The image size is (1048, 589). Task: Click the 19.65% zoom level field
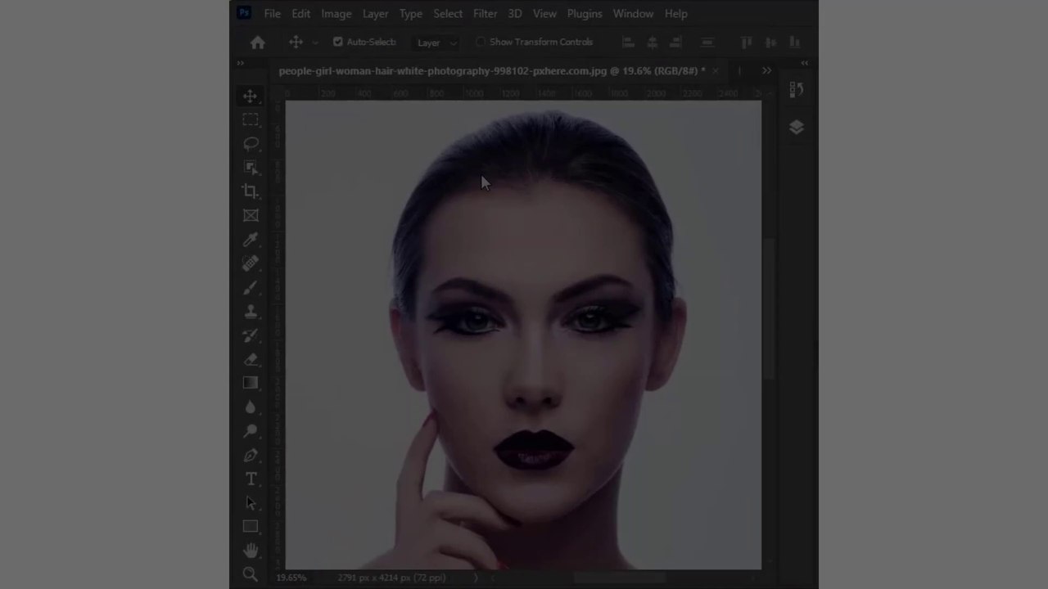point(291,578)
